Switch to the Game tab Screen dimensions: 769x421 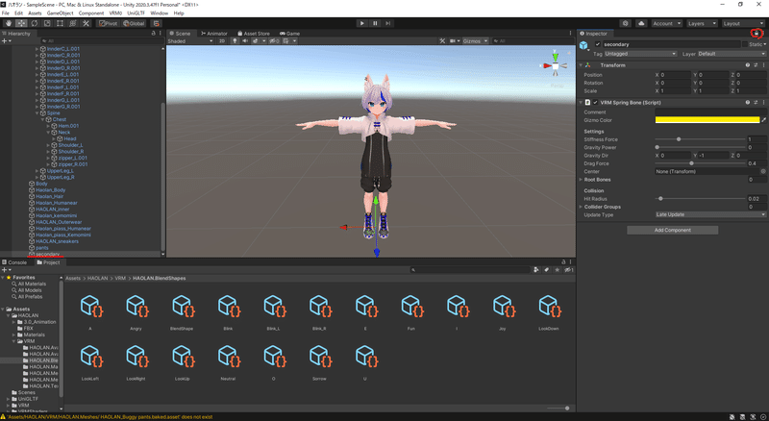pos(289,34)
